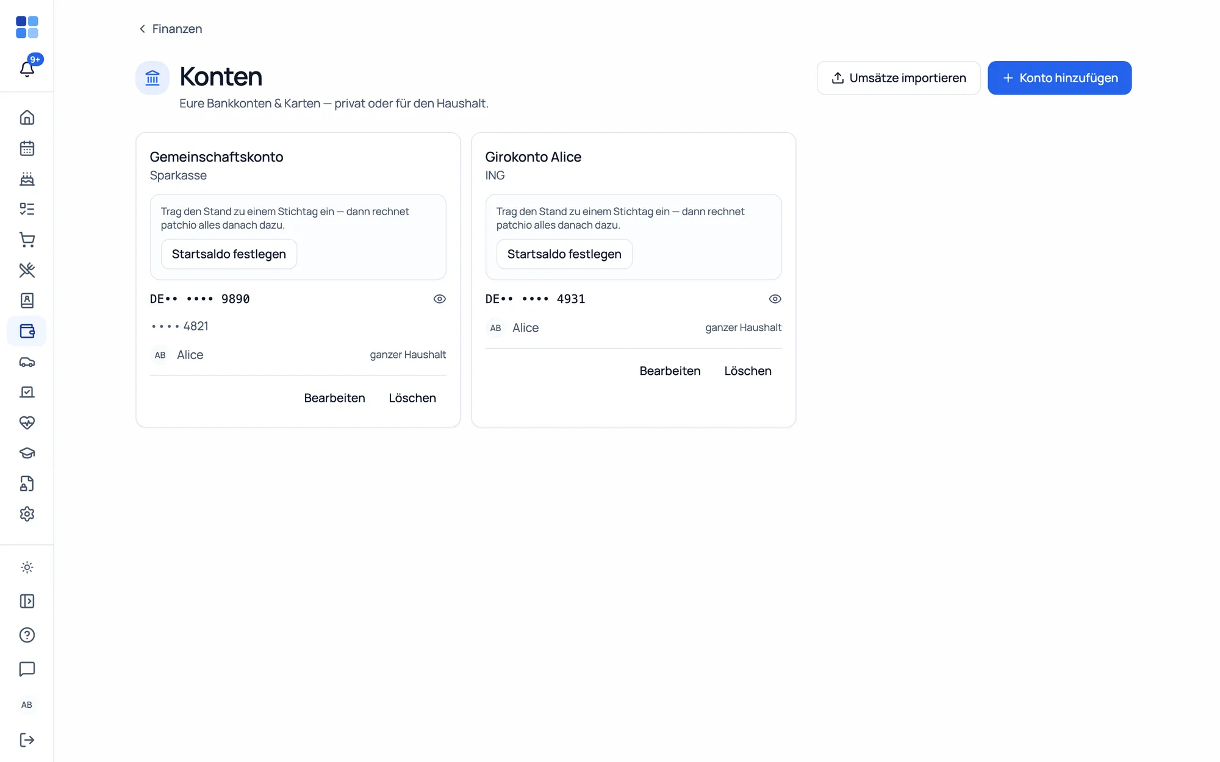Set Startsaldo for Gemeinschaftskonto

pyautogui.click(x=229, y=254)
